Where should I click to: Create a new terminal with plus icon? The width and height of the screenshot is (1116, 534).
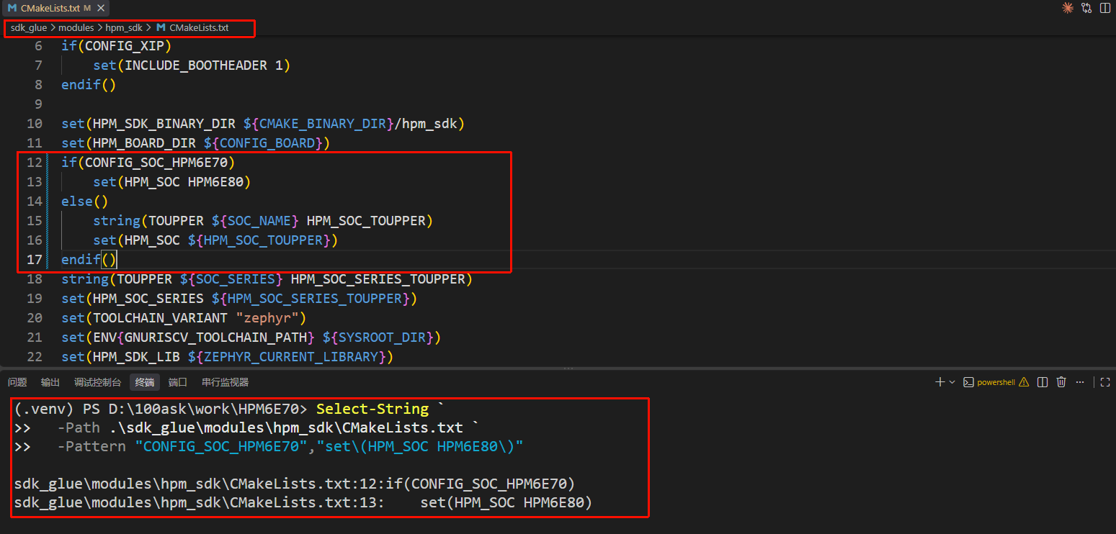(939, 382)
